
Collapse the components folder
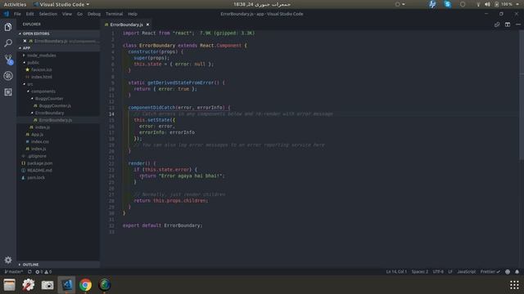[x=43, y=91]
